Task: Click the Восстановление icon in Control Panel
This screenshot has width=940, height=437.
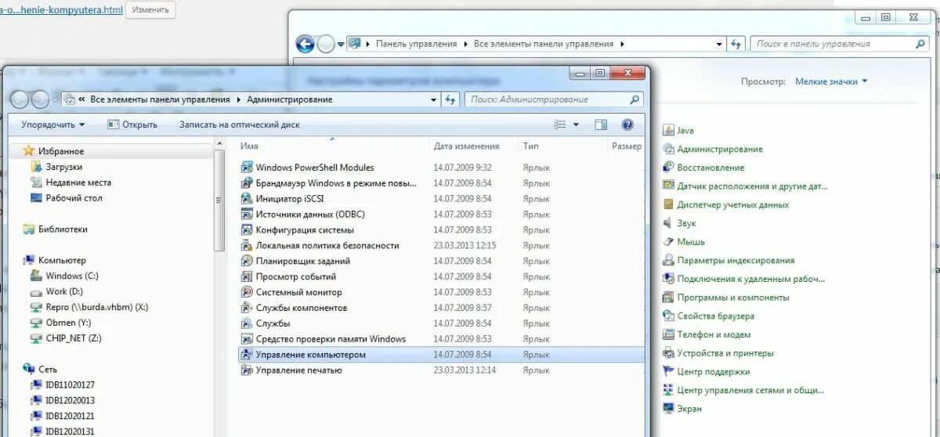Action: tap(668, 168)
